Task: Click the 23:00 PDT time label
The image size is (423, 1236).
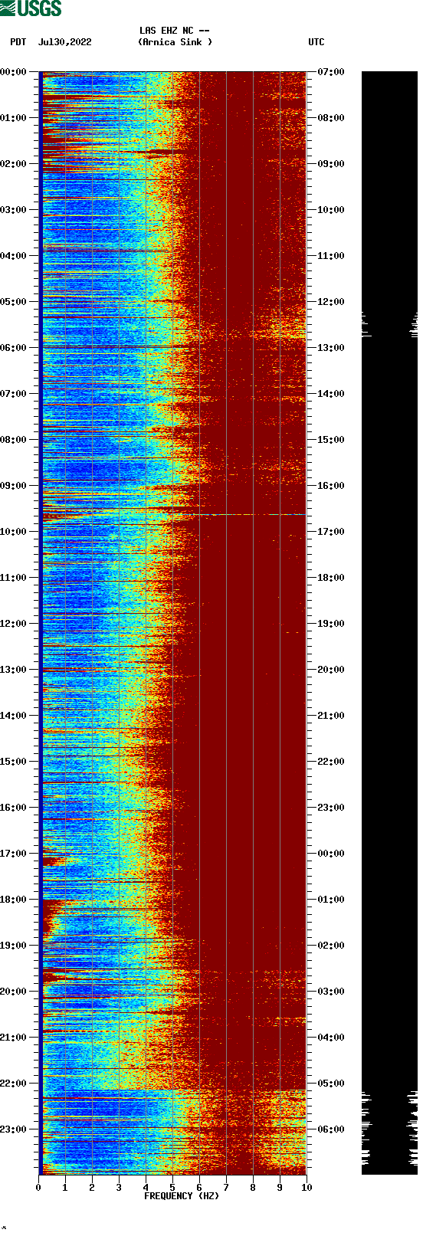Action: pos(13,1129)
